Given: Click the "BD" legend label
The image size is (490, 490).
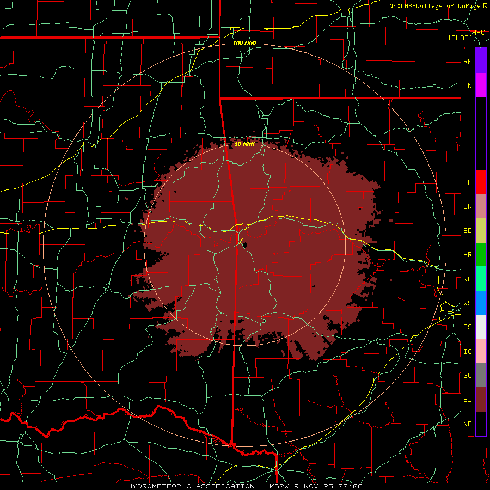Looking at the screenshot, I should coord(468,231).
